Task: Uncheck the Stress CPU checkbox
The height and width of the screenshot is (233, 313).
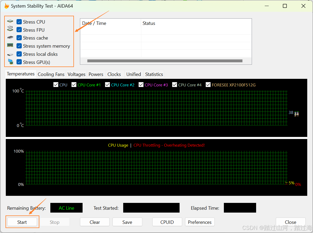Action: click(19, 22)
